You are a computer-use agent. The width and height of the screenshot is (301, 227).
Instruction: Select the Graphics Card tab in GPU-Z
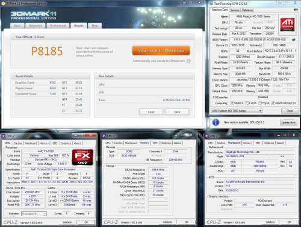(220, 10)
